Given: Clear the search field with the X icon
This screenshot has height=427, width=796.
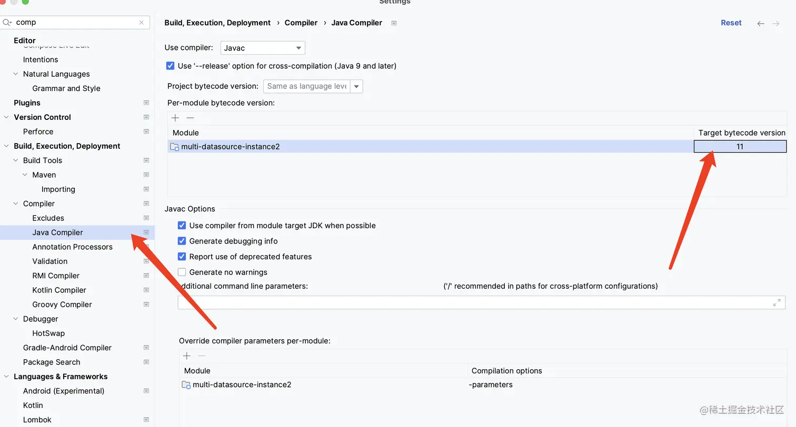Looking at the screenshot, I should pyautogui.click(x=141, y=23).
